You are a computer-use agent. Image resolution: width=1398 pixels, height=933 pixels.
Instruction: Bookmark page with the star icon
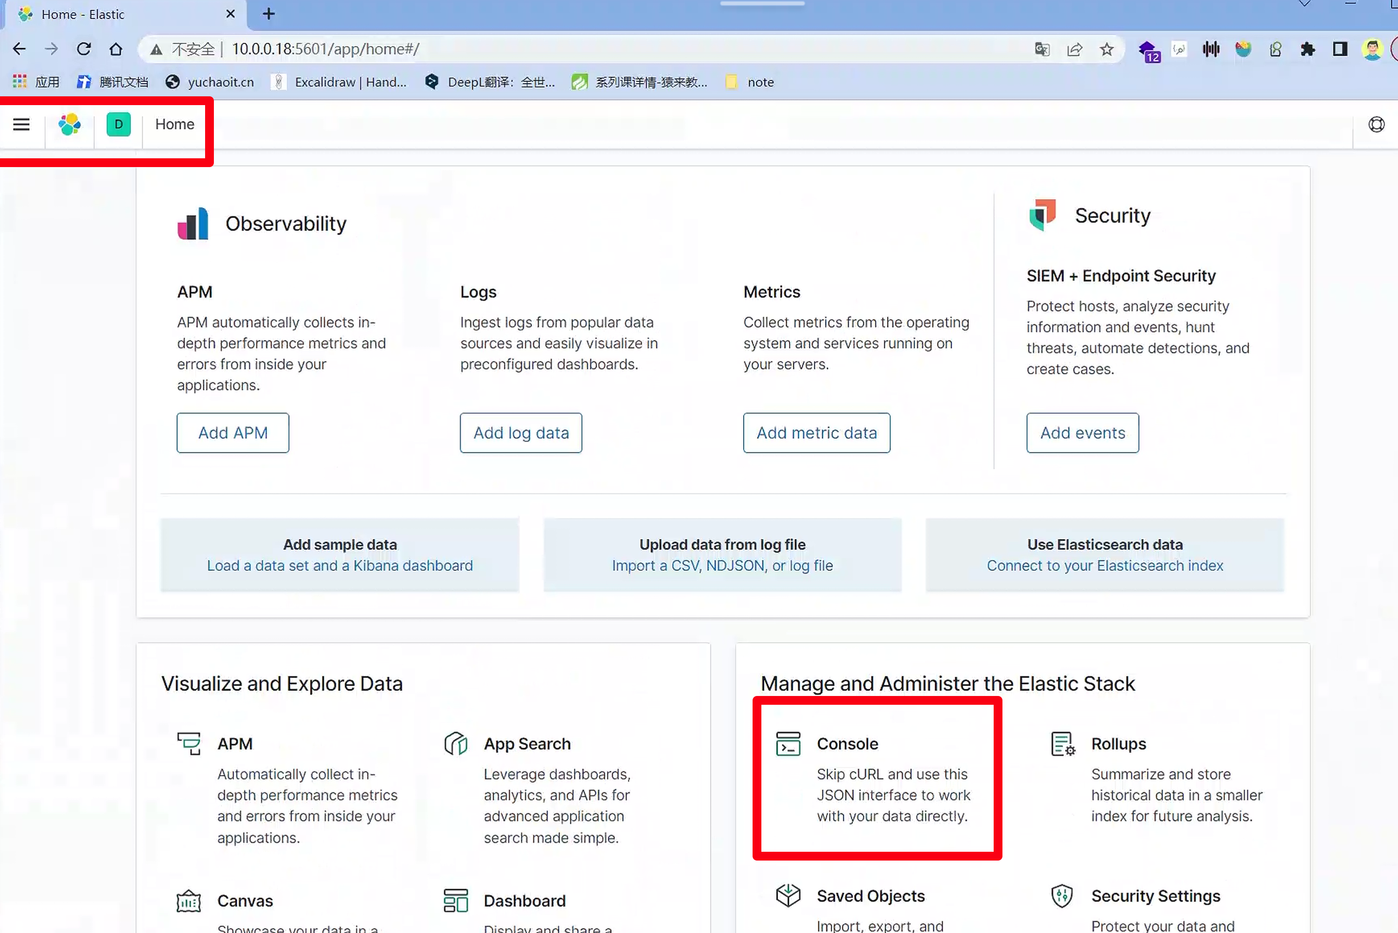[x=1106, y=49]
